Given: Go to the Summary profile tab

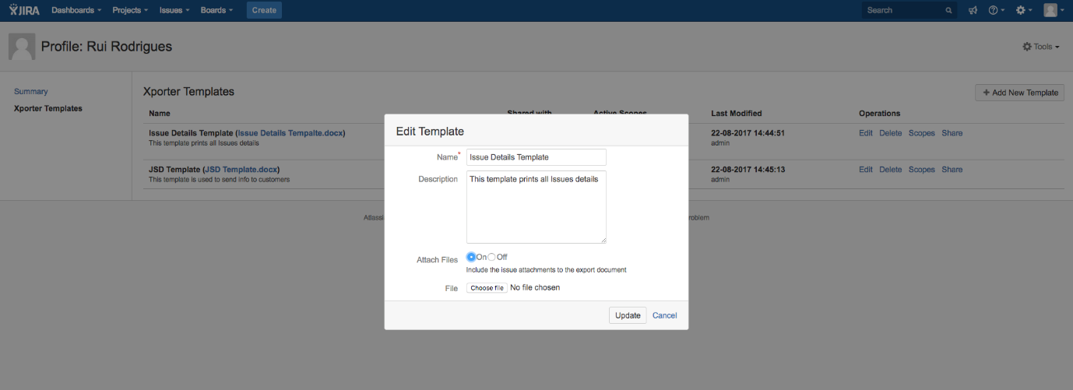Looking at the screenshot, I should [31, 91].
